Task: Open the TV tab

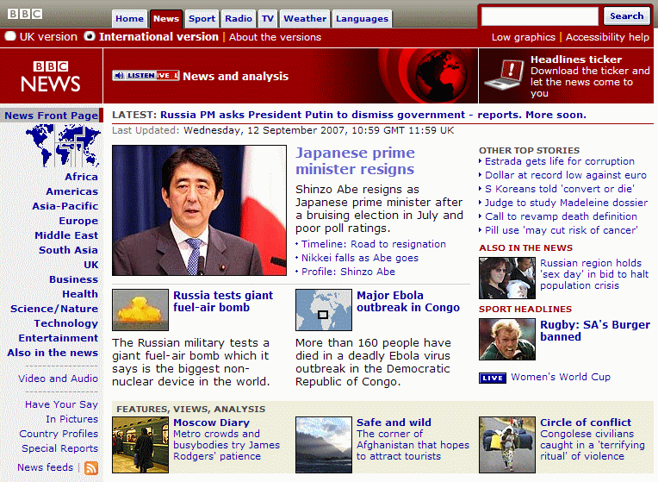Action: coord(267,18)
